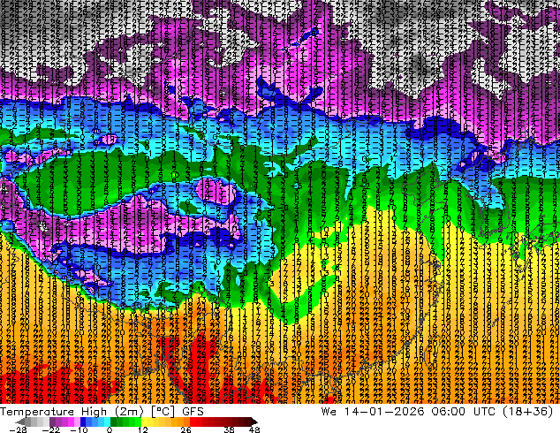Click the '(18+36)' forecast hour label
This screenshot has height=433, width=560.
[x=528, y=412]
